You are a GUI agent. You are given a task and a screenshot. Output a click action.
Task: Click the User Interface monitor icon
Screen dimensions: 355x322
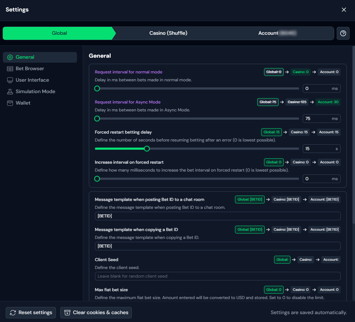[x=10, y=80]
